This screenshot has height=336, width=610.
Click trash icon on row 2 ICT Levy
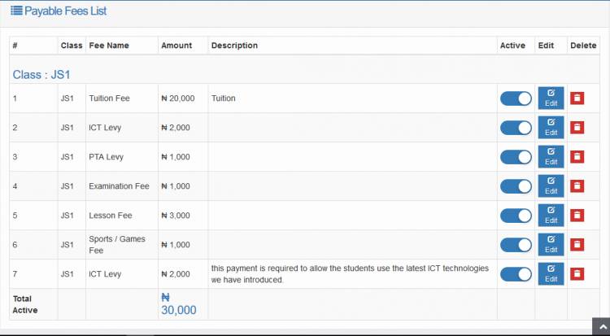[x=577, y=128]
